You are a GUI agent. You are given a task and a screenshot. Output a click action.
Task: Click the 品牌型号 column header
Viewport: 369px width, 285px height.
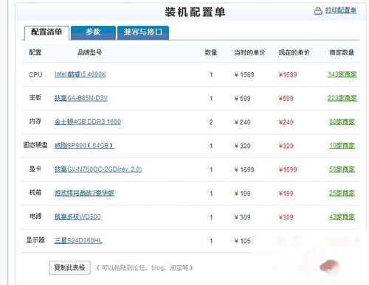89,52
